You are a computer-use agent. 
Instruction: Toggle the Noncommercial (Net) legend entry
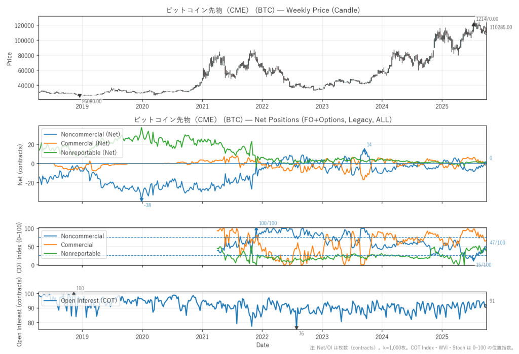click(90, 134)
